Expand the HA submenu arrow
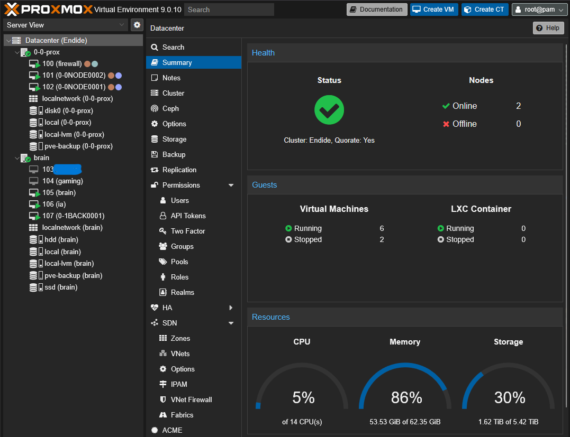The height and width of the screenshot is (437, 570). point(231,308)
